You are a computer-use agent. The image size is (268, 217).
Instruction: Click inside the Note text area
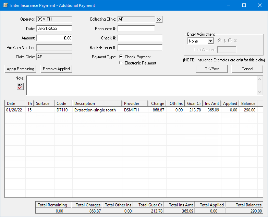pos(142,85)
